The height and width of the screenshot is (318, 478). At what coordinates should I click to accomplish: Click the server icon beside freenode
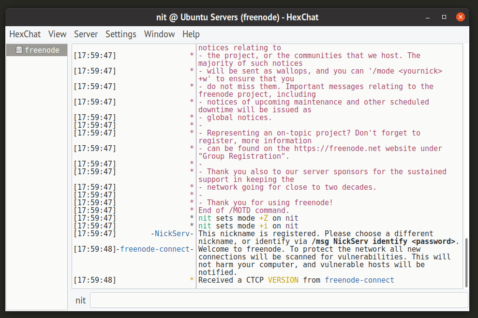(x=19, y=50)
